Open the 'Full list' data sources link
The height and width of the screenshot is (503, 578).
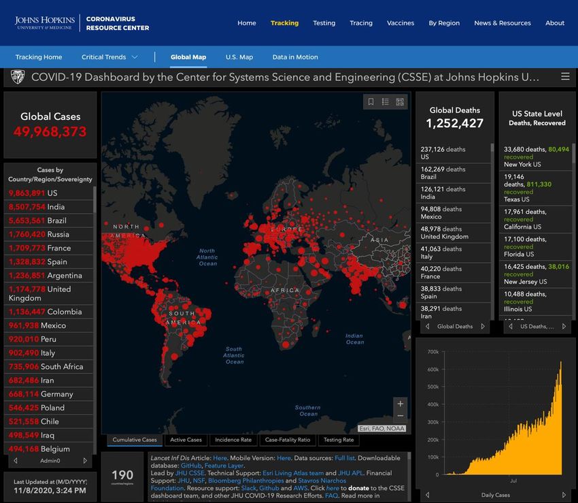pyautogui.click(x=345, y=458)
